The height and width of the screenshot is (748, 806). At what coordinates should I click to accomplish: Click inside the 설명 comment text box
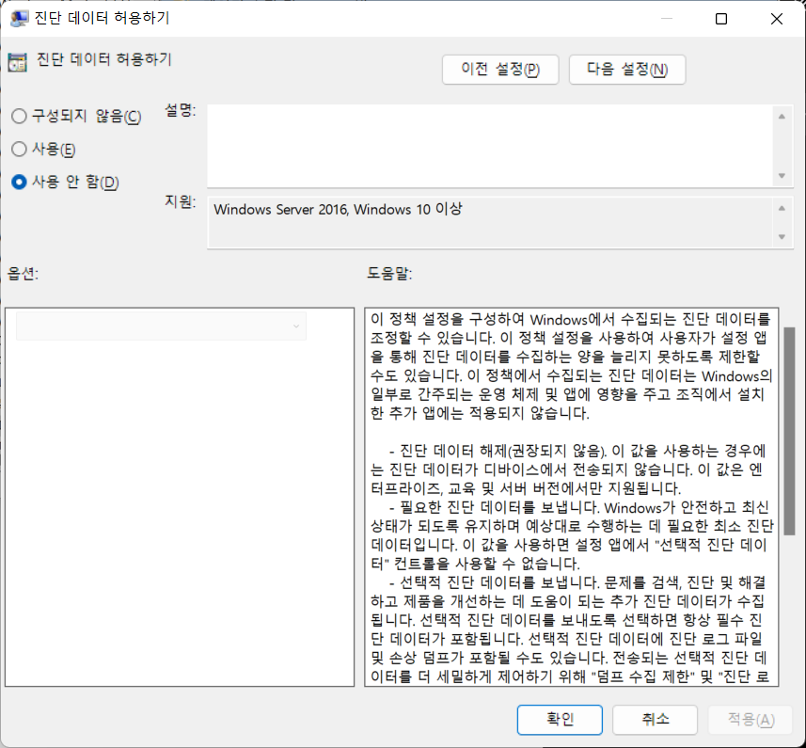pos(490,146)
